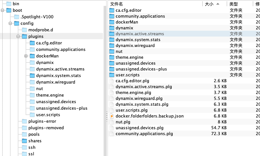Click the user.scripts folder icon in file list
260x156 pixels.
coord(112,75)
